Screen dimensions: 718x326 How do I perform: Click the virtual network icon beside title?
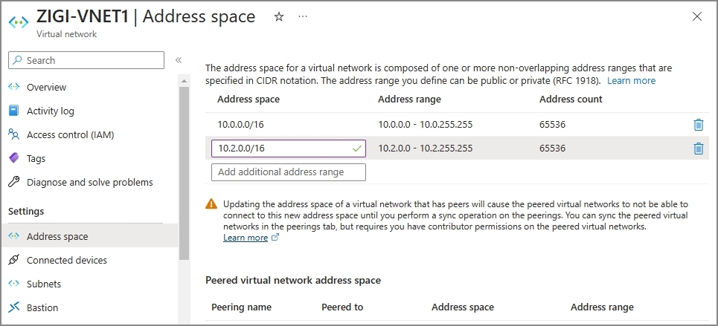pyautogui.click(x=19, y=22)
